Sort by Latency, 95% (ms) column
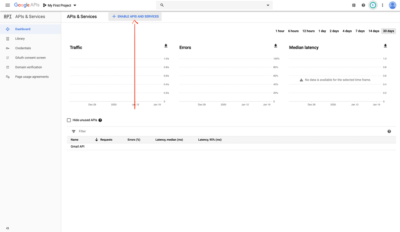400x232 pixels. click(210, 140)
